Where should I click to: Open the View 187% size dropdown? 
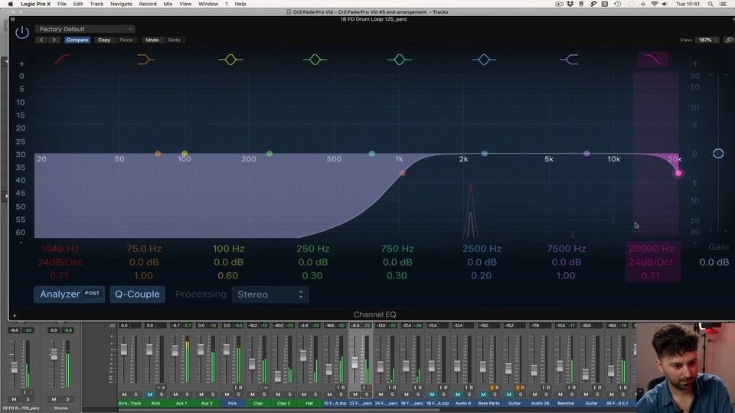pos(707,40)
